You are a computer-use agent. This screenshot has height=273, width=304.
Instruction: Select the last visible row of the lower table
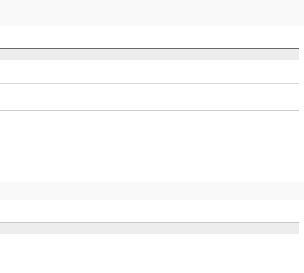pos(149,267)
